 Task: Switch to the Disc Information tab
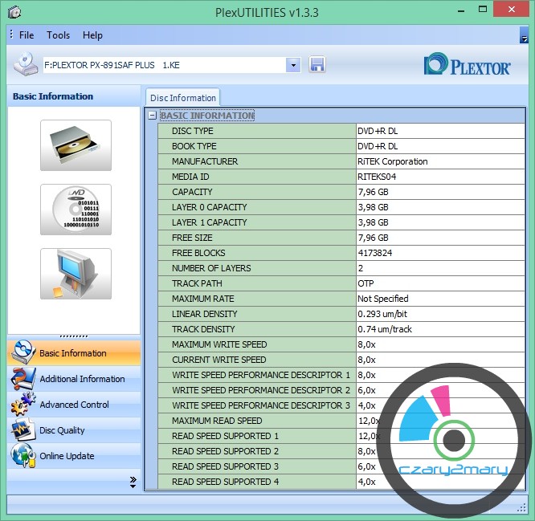click(183, 98)
